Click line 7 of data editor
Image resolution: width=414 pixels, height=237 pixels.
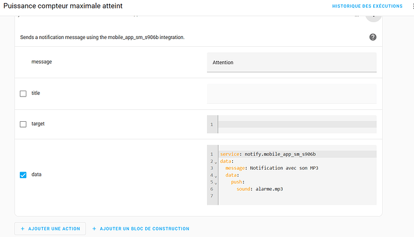[297, 196]
